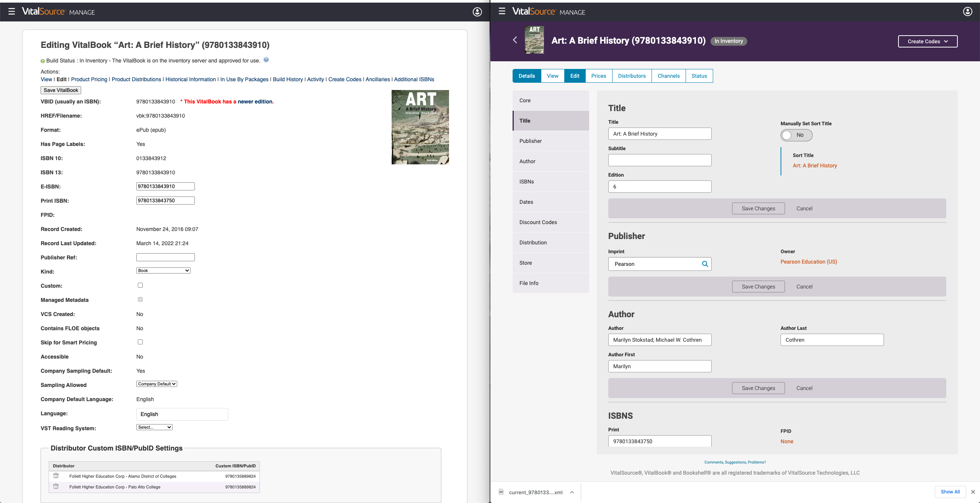Click the Publisher Ref input field

[165, 257]
